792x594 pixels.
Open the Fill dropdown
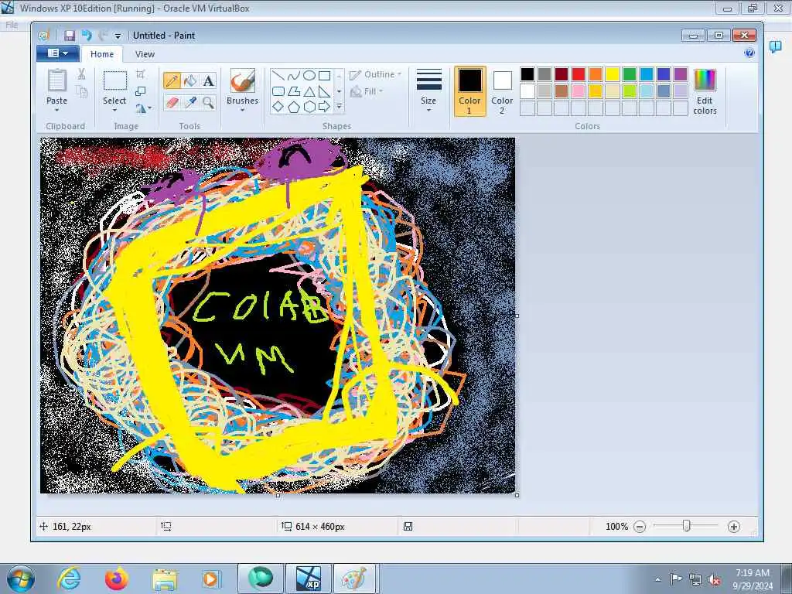click(367, 91)
